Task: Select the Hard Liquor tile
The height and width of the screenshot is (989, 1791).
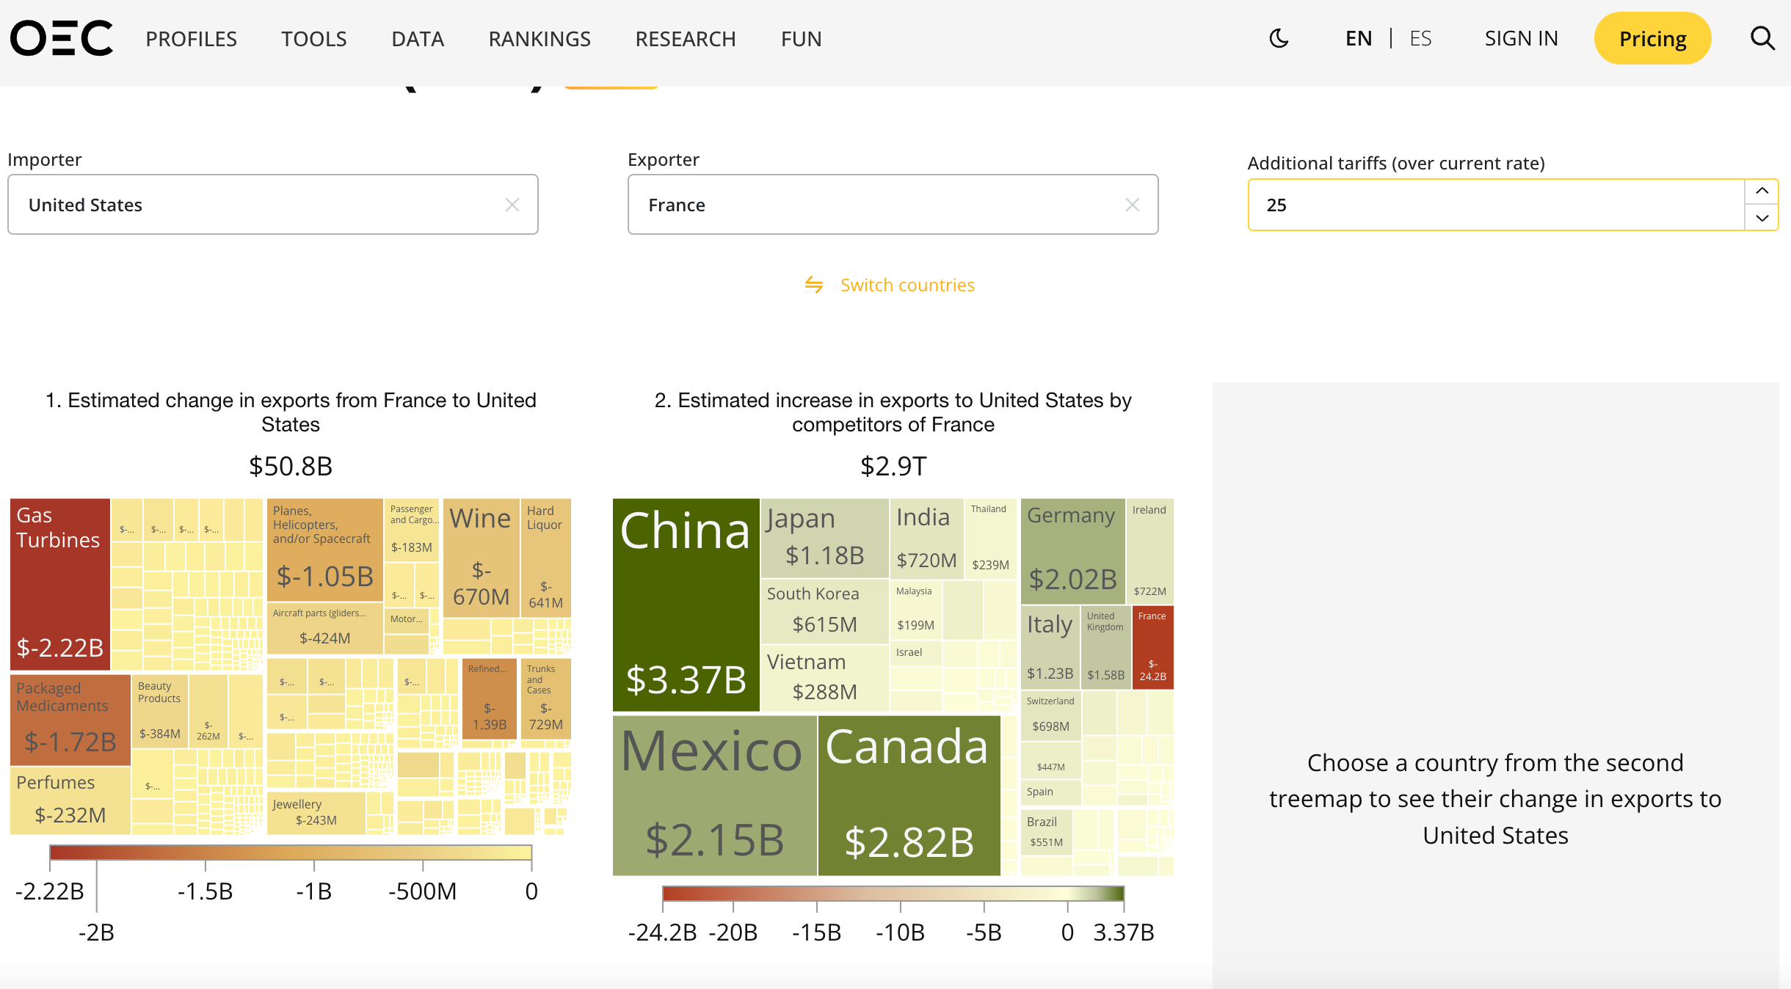Action: click(546, 558)
